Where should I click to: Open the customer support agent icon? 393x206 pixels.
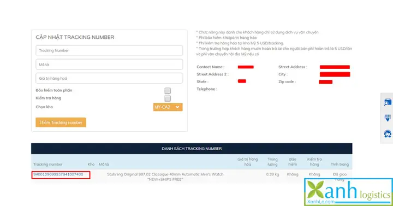tap(388, 133)
